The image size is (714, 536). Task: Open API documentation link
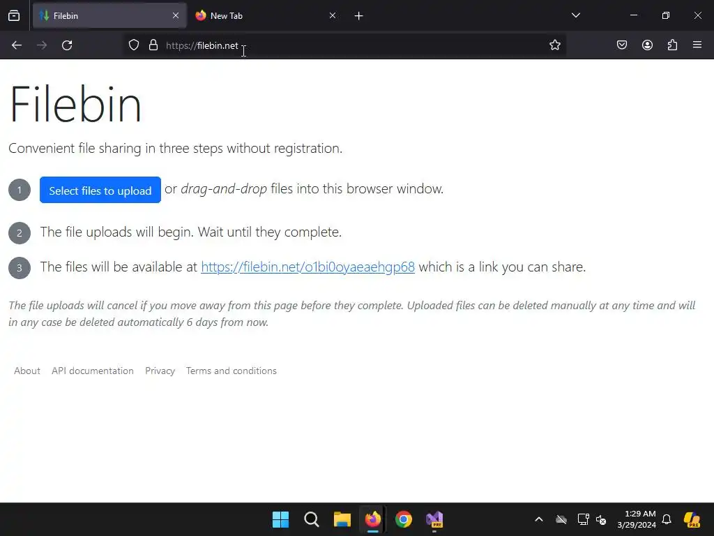pyautogui.click(x=93, y=371)
